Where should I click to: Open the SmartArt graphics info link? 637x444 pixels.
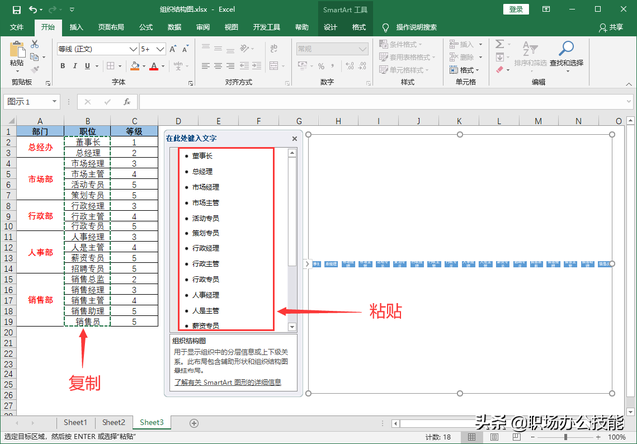(x=228, y=382)
